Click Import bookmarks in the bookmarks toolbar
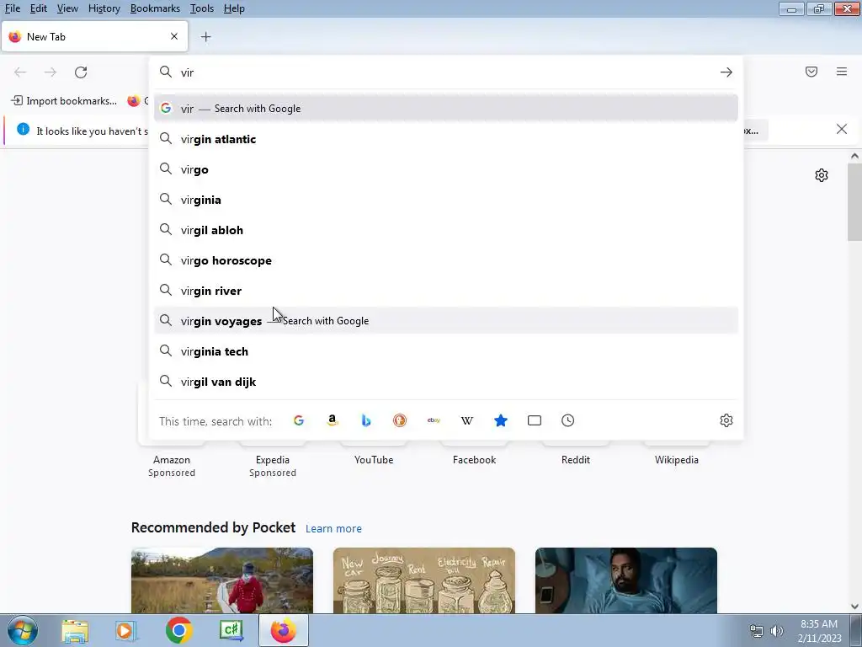The width and height of the screenshot is (862, 647). tap(64, 101)
